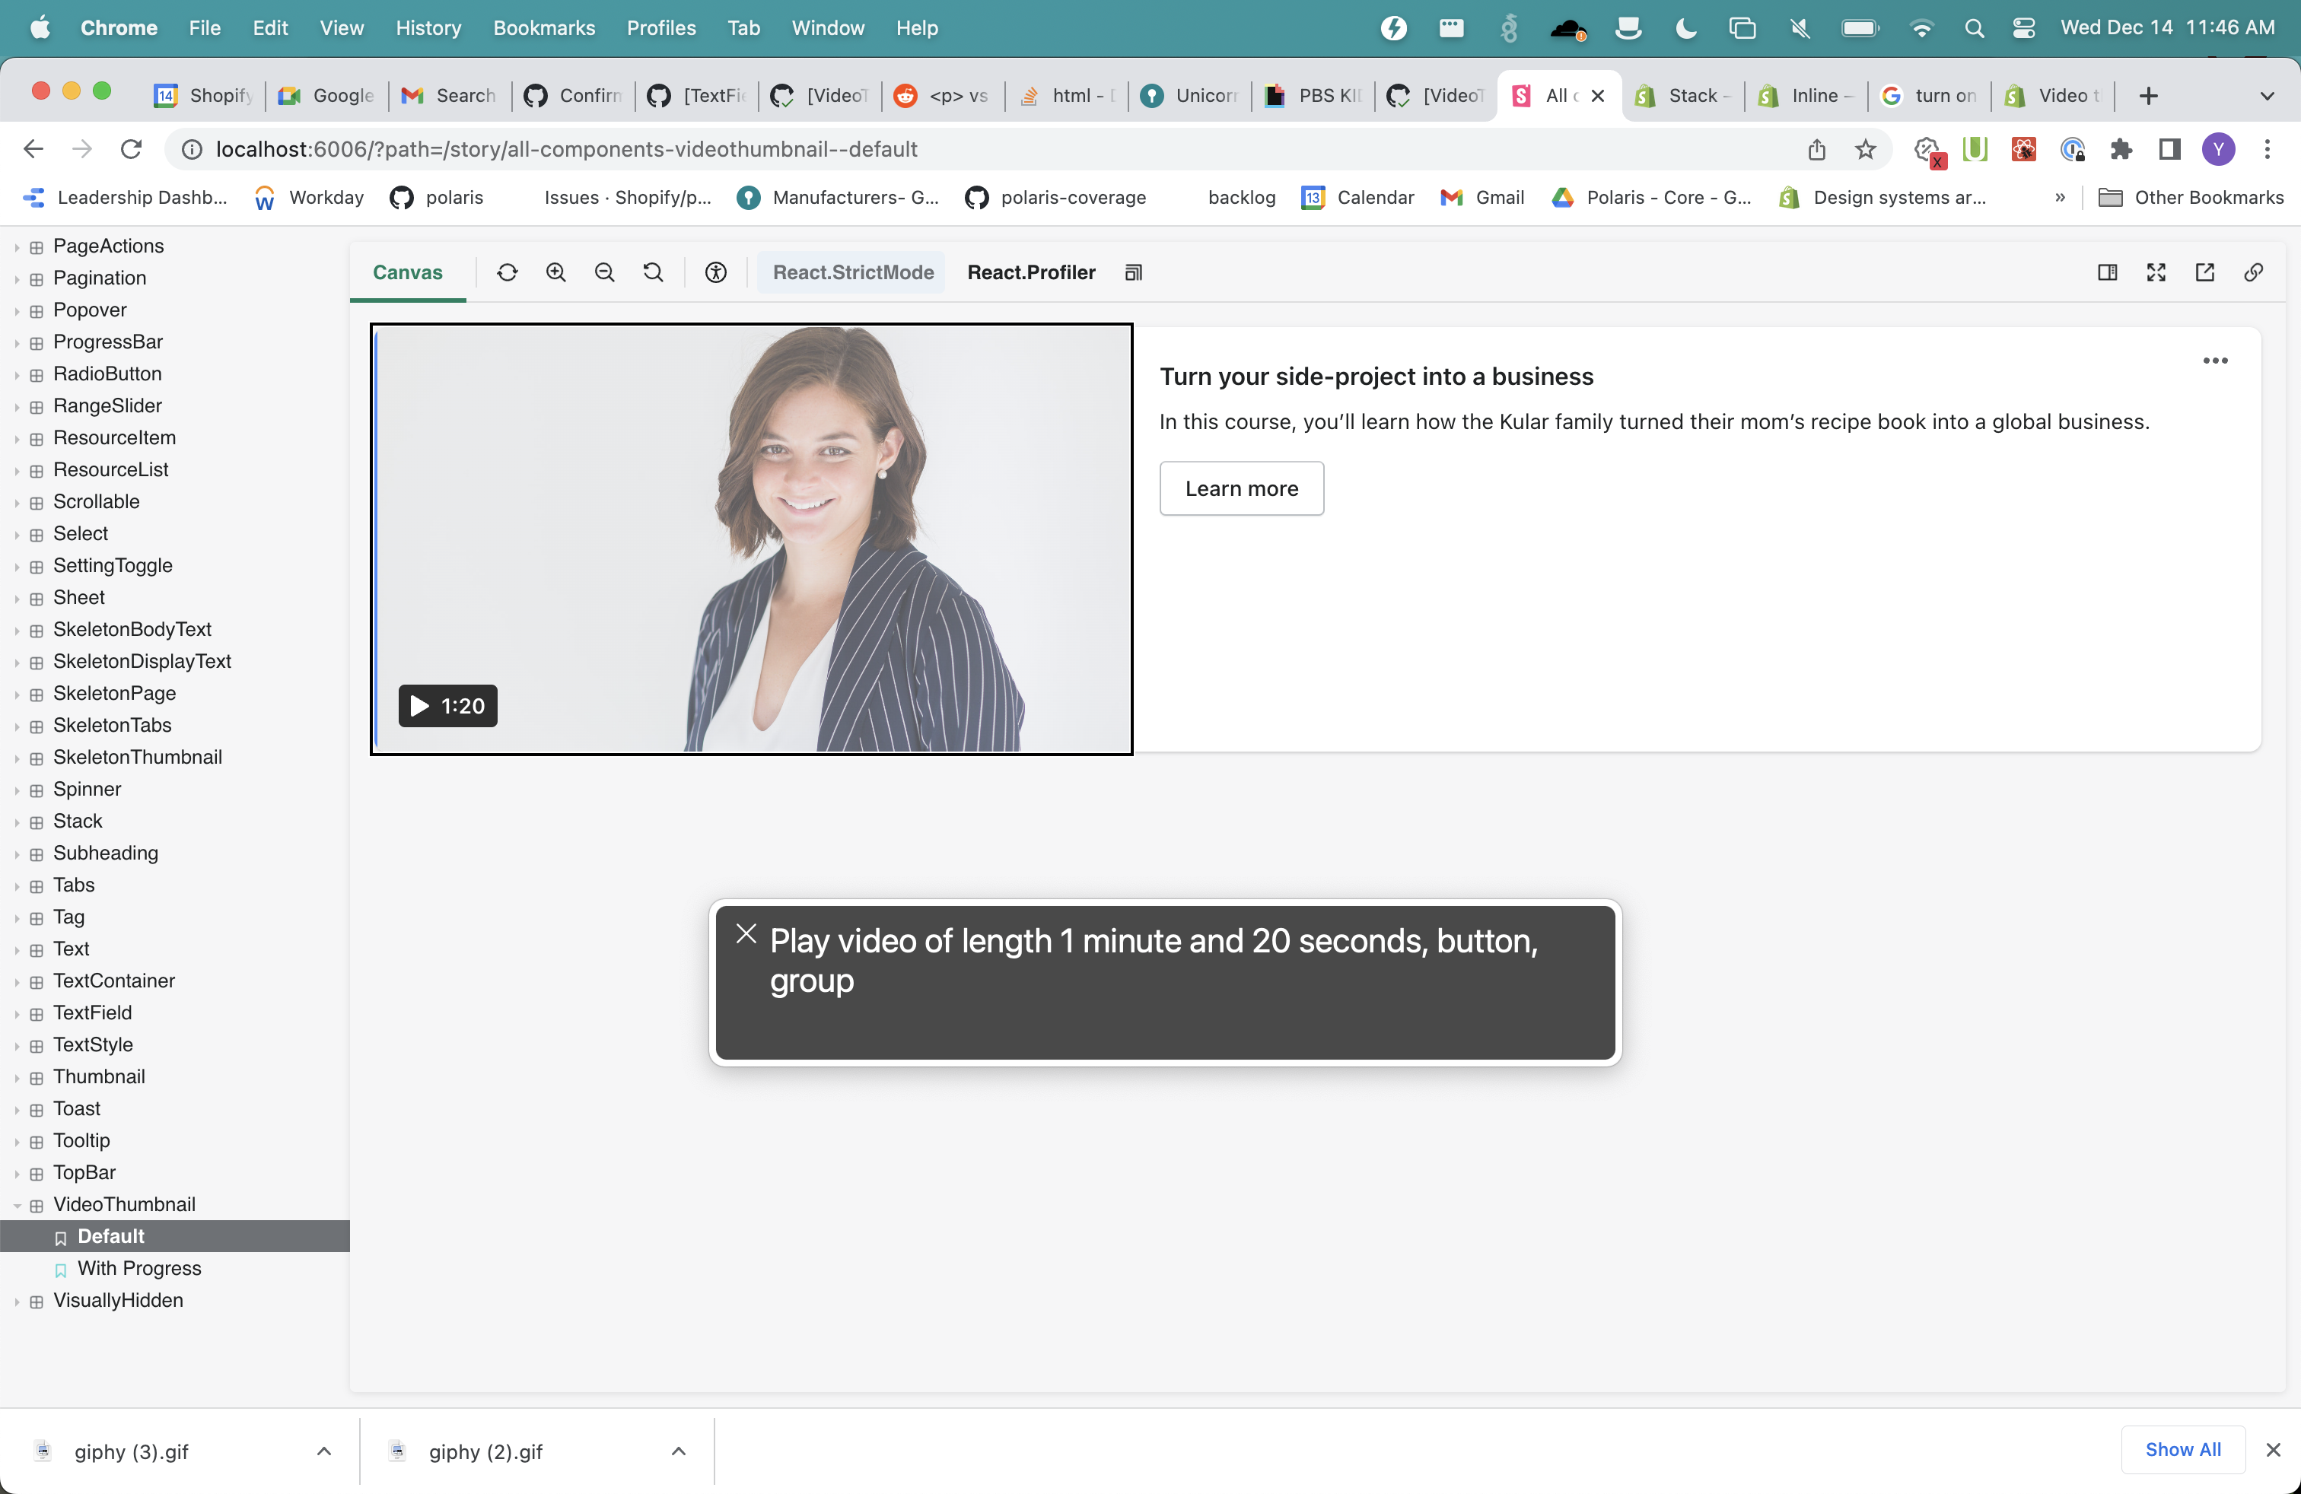The width and height of the screenshot is (2301, 1494).
Task: Open canvas in a new tab
Action: point(2204,272)
